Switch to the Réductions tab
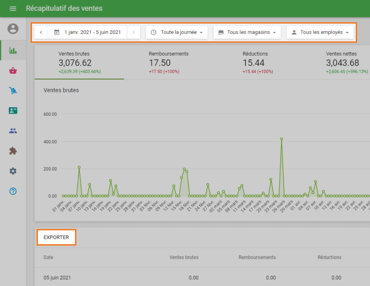 coord(255,62)
